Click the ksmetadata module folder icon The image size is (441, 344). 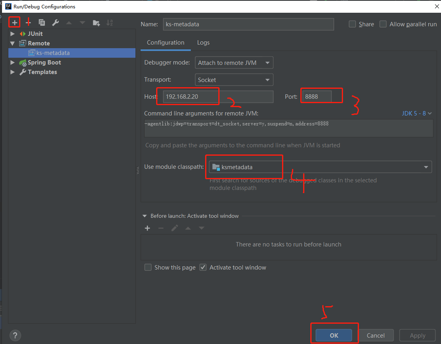coord(216,167)
